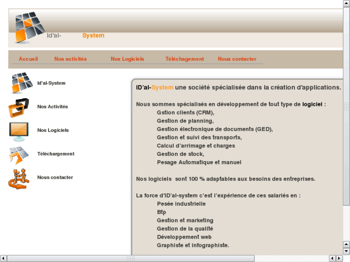The height and width of the screenshot is (262, 350).
Task: Select Nos Logiciels in the top menu
Action: coord(128,59)
